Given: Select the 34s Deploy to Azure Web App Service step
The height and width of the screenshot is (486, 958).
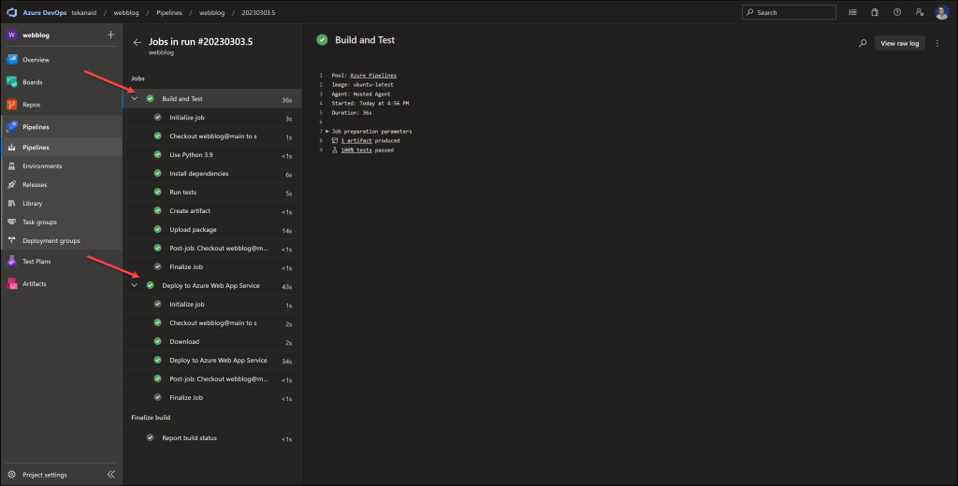Looking at the screenshot, I should coord(212,360).
